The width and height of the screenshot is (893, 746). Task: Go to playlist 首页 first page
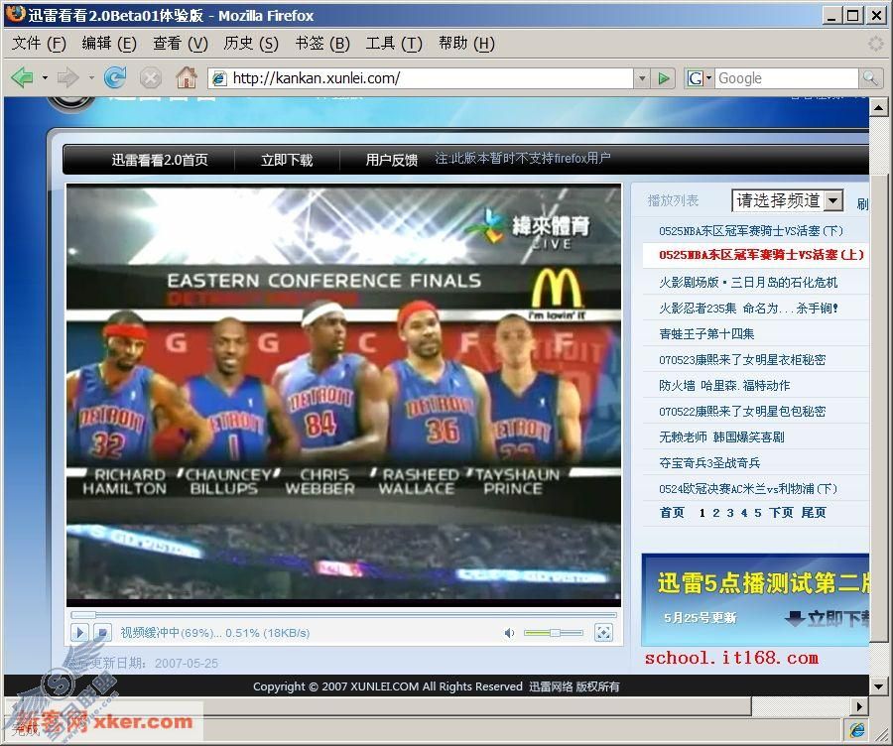672,513
